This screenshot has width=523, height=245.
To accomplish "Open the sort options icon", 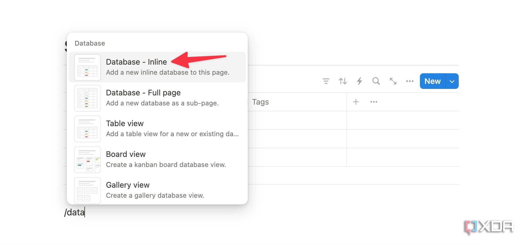I will click(x=343, y=81).
